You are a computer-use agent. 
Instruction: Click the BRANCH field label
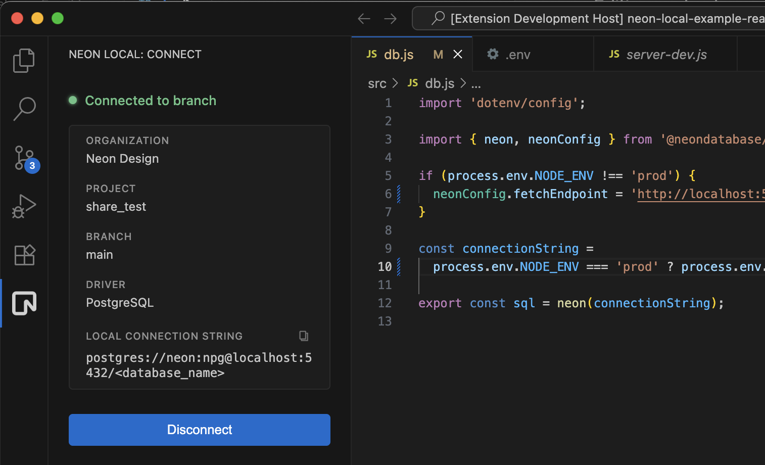point(109,237)
